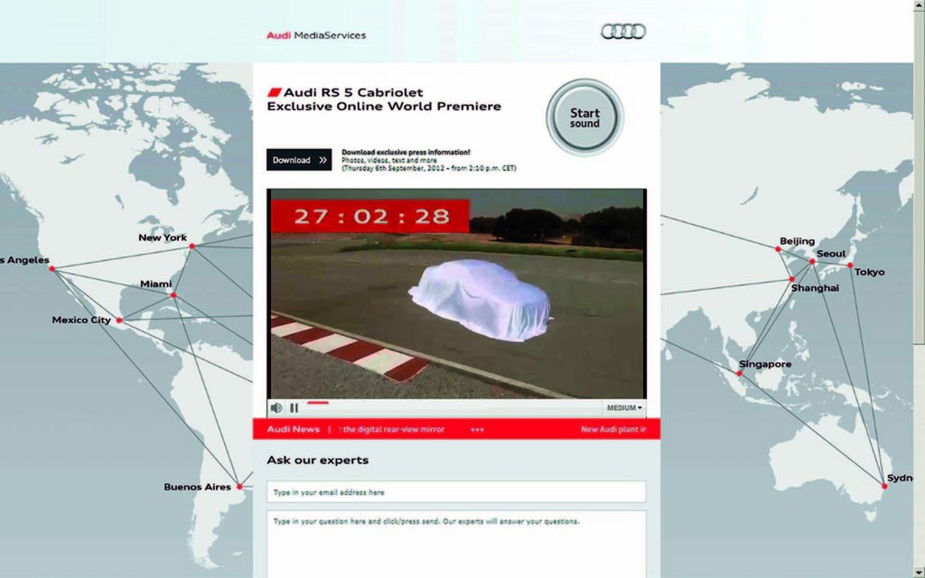Click the email address input field

pyautogui.click(x=456, y=492)
